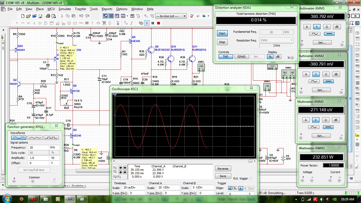Image resolution: width=361 pixels, height=203 pixels.
Task: Pause the running simulation
Action: coord(153,23)
